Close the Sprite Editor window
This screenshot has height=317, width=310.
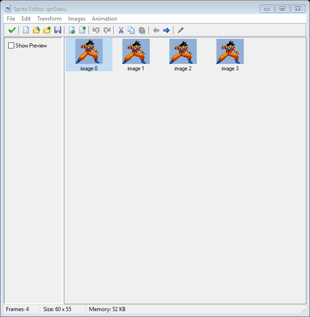[x=298, y=9]
